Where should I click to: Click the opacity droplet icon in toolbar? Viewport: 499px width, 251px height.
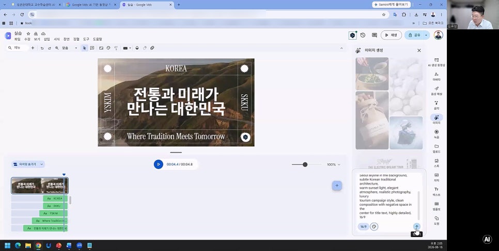(x=137, y=48)
